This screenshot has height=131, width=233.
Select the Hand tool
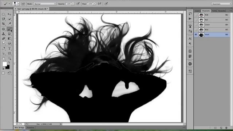point(3,59)
